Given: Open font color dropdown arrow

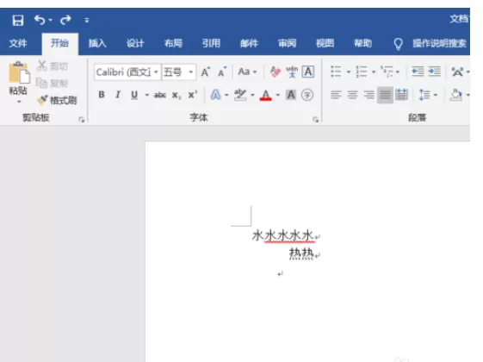Looking at the screenshot, I should [x=278, y=95].
